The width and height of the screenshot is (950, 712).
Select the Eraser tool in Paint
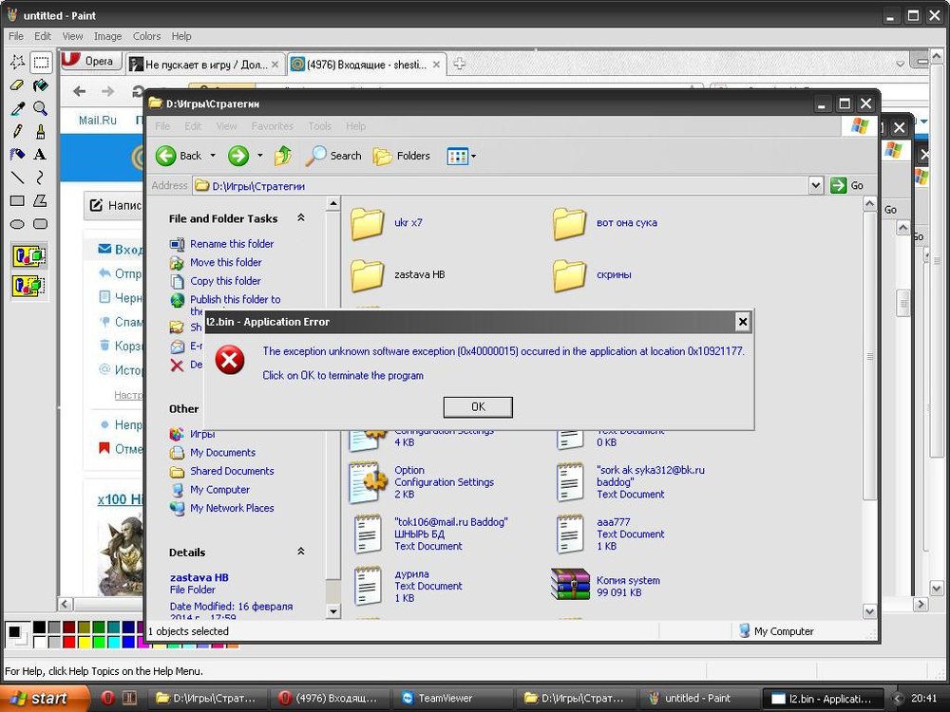pyautogui.click(x=17, y=85)
